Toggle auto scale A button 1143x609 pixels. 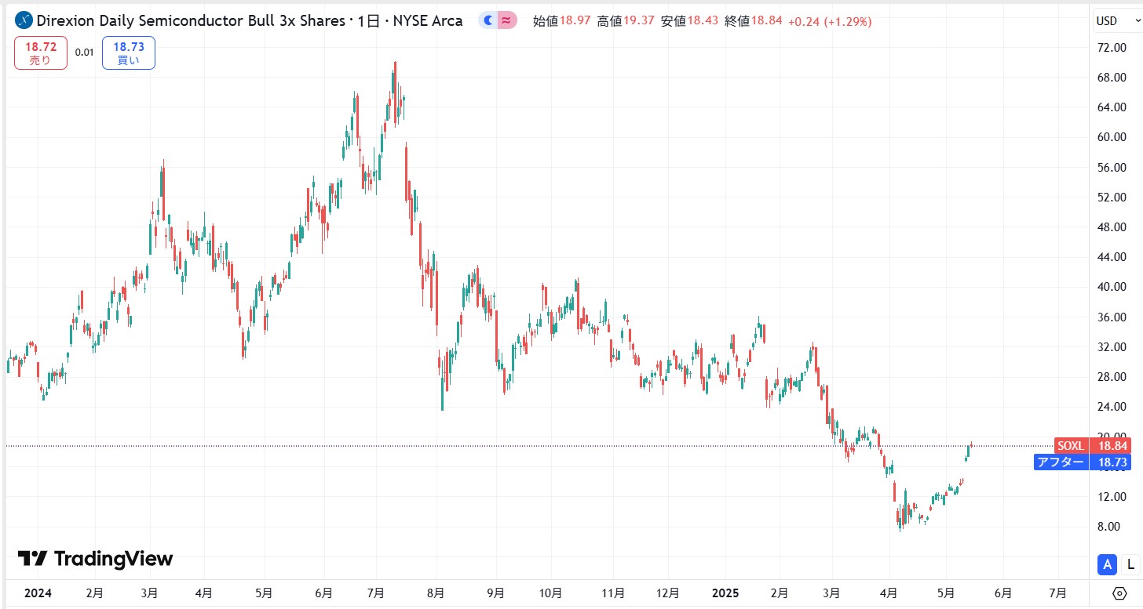click(1108, 564)
